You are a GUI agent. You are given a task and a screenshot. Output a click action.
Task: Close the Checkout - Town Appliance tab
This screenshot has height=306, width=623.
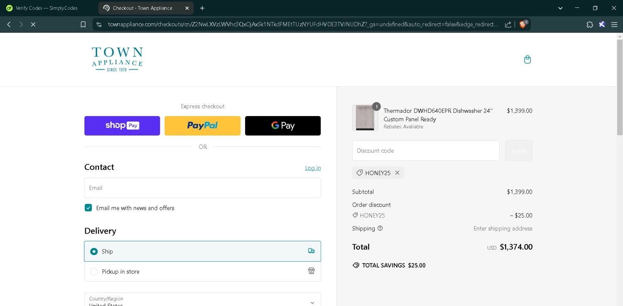187,8
